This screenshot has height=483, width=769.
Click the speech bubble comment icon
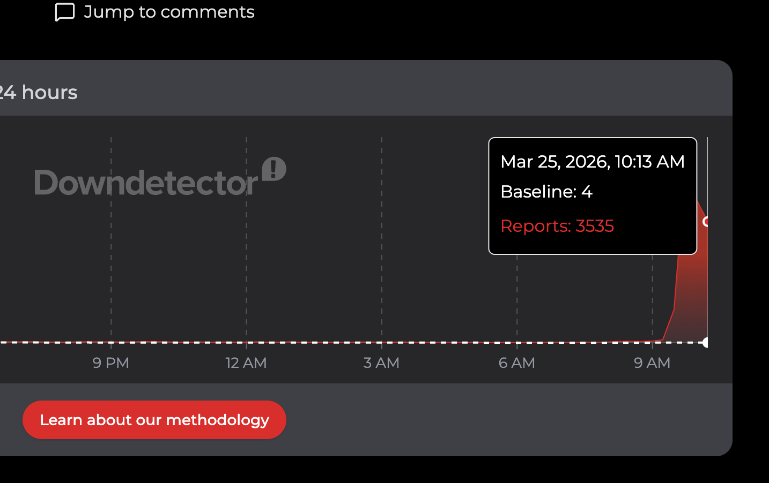coord(64,11)
